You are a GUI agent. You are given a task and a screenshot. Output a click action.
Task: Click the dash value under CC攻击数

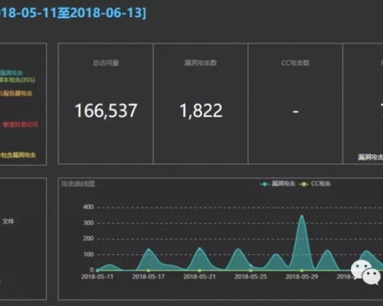[x=295, y=112]
